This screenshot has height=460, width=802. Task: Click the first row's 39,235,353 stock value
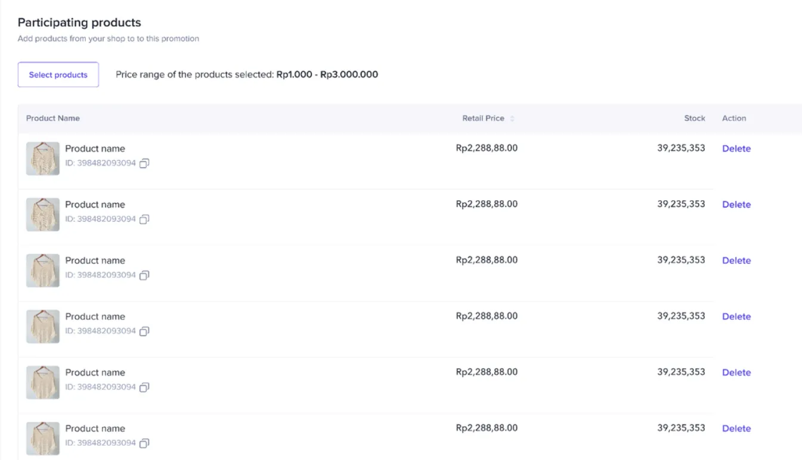click(682, 148)
